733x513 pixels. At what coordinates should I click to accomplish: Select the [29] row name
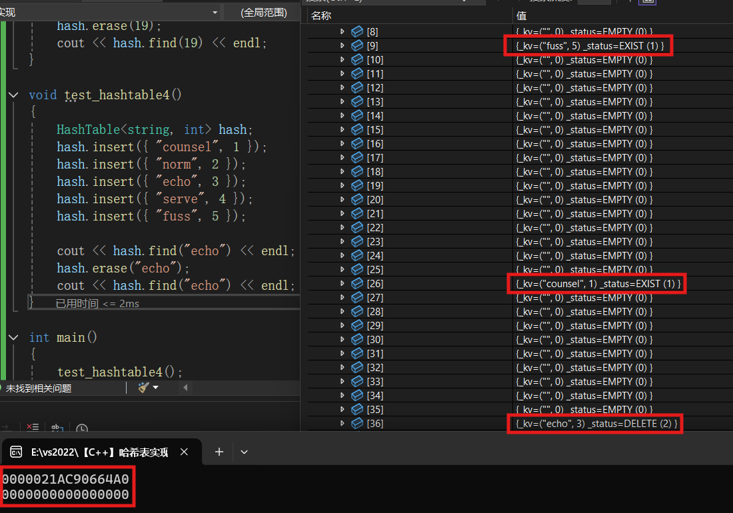point(375,325)
